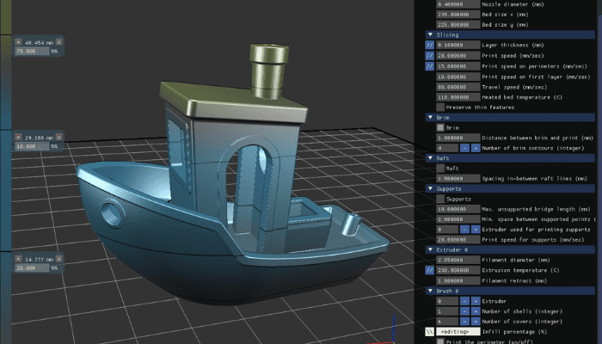The image size is (602, 344).
Task: Click the <editing> Infill percentage field
Action: click(458, 332)
